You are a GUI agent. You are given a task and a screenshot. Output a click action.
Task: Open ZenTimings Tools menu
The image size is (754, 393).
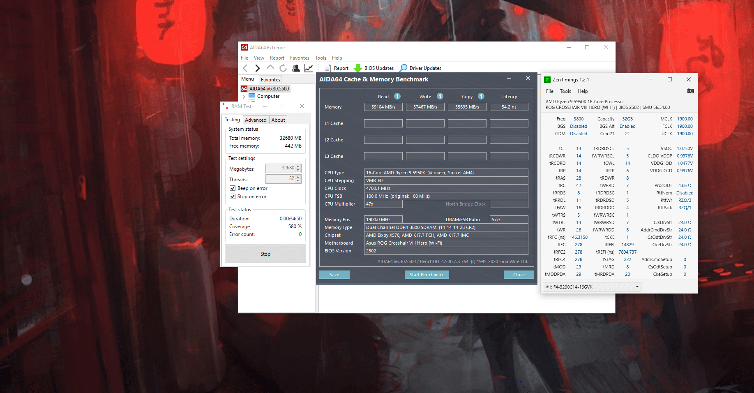pos(565,91)
